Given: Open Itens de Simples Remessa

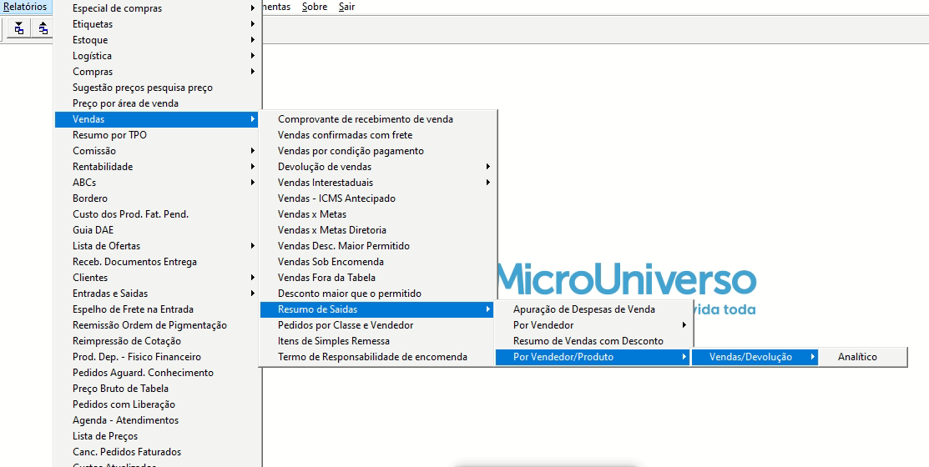Looking at the screenshot, I should (376, 341).
